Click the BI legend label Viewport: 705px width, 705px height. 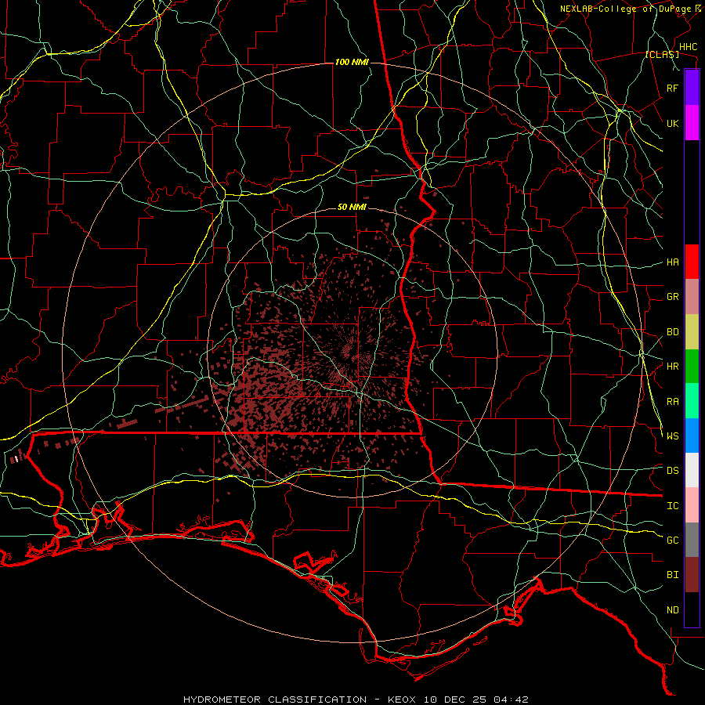coord(673,575)
